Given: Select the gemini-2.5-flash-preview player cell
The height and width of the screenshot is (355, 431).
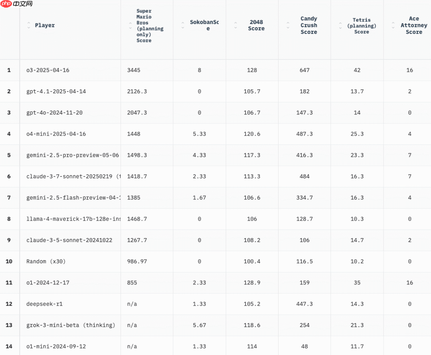Looking at the screenshot, I should pos(73,197).
